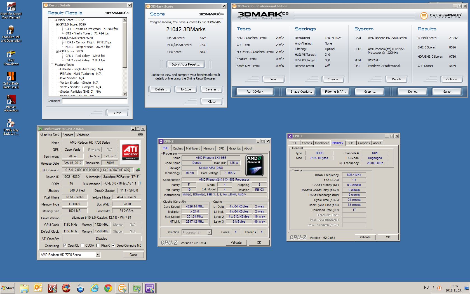Click GPU-Z screenshot camera icon
This screenshot has height=294, width=470.
click(x=140, y=134)
